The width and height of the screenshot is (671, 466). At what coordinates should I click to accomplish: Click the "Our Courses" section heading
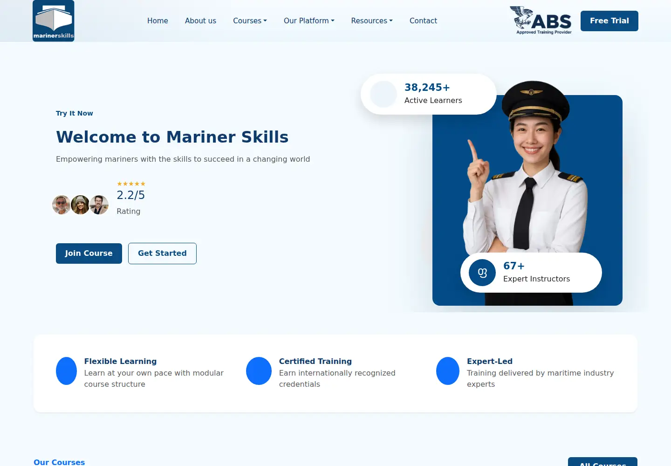(59, 462)
